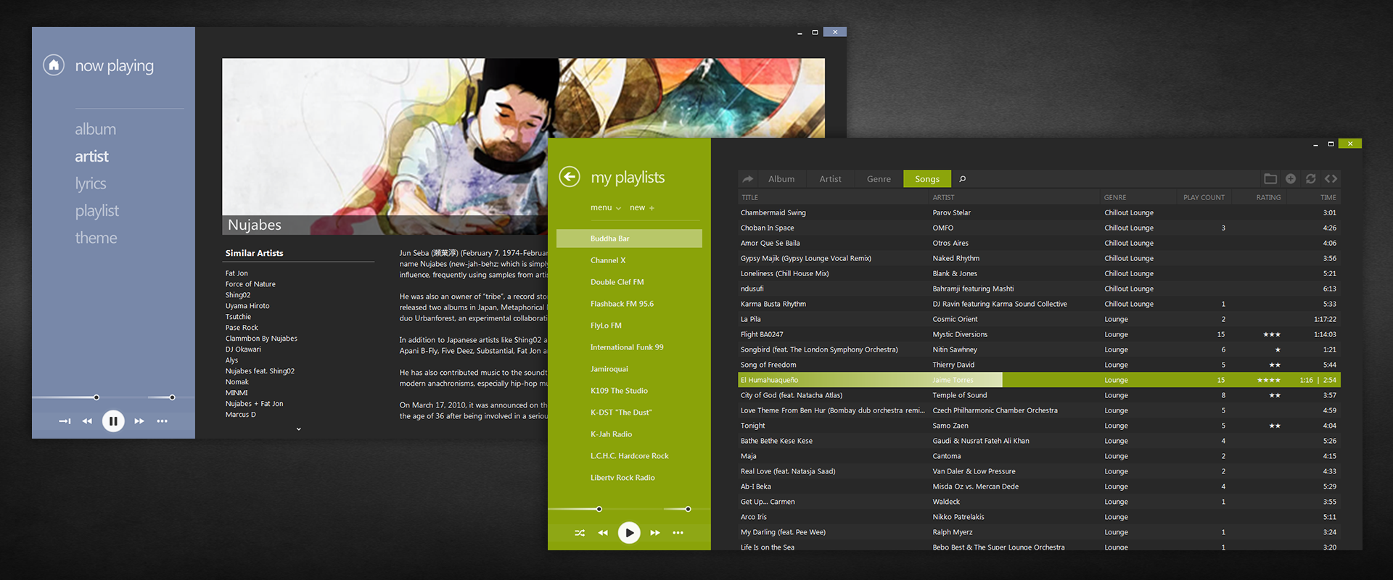The height and width of the screenshot is (580, 1393).
Task: Click the back arrow beside my playlists
Action: pos(570,177)
